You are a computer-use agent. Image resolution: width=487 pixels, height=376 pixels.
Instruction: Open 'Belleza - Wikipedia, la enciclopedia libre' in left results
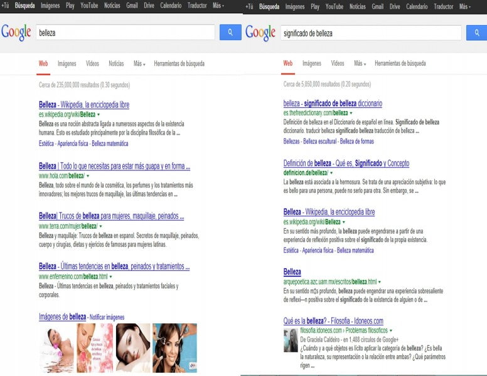(84, 105)
